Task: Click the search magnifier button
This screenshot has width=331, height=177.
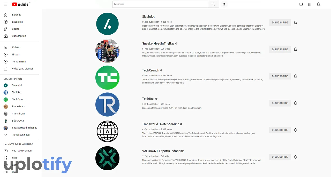Action: tap(213, 4)
